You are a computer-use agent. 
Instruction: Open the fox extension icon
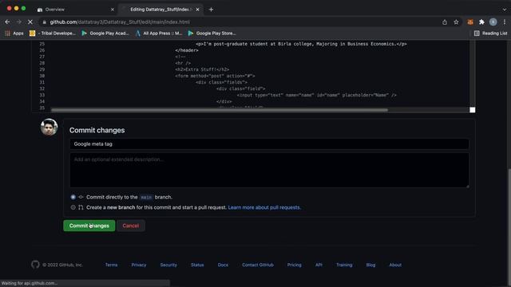pos(470,22)
